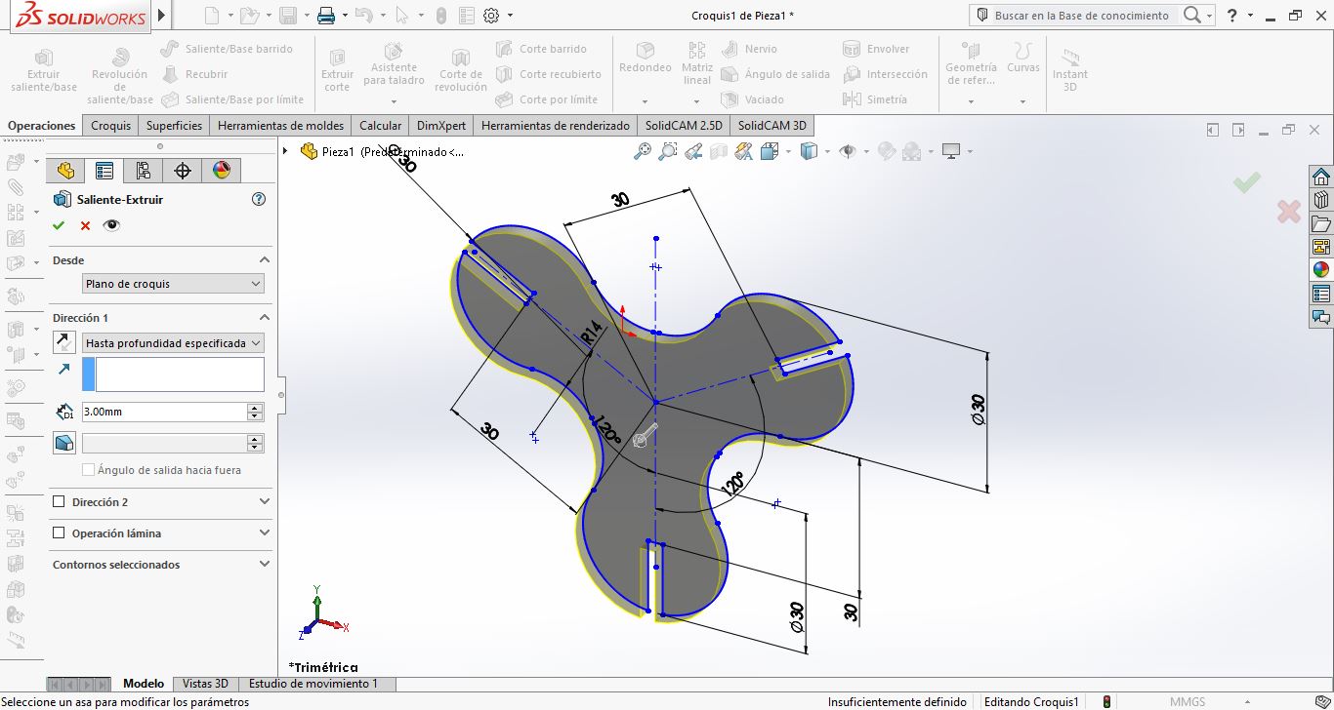The height and width of the screenshot is (710, 1334).
Task: Click the Curvas tool
Action: point(1023,59)
